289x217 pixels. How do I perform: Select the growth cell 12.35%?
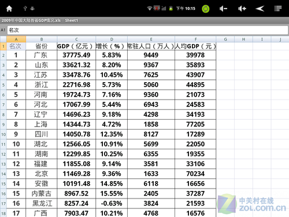pos(112,134)
